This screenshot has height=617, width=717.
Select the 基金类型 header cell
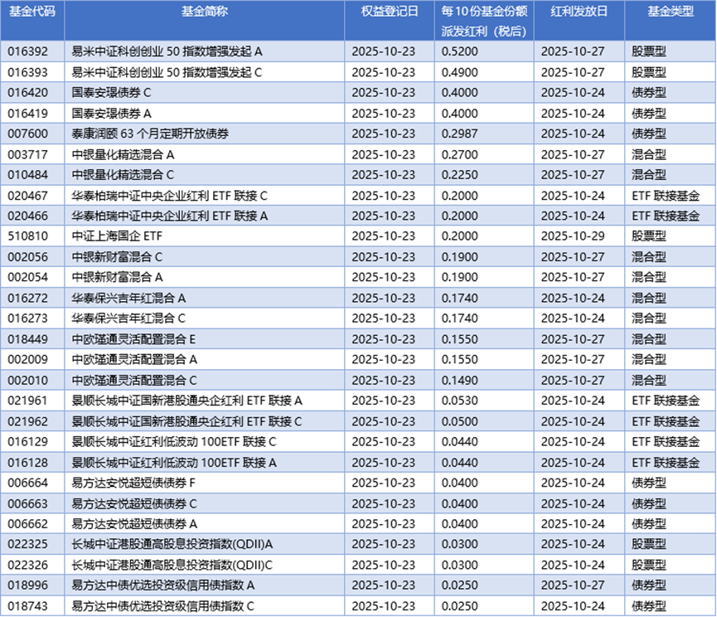[671, 11]
